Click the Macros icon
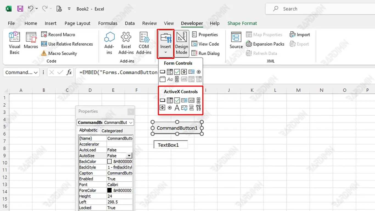The image size is (375, 211). (x=31, y=40)
